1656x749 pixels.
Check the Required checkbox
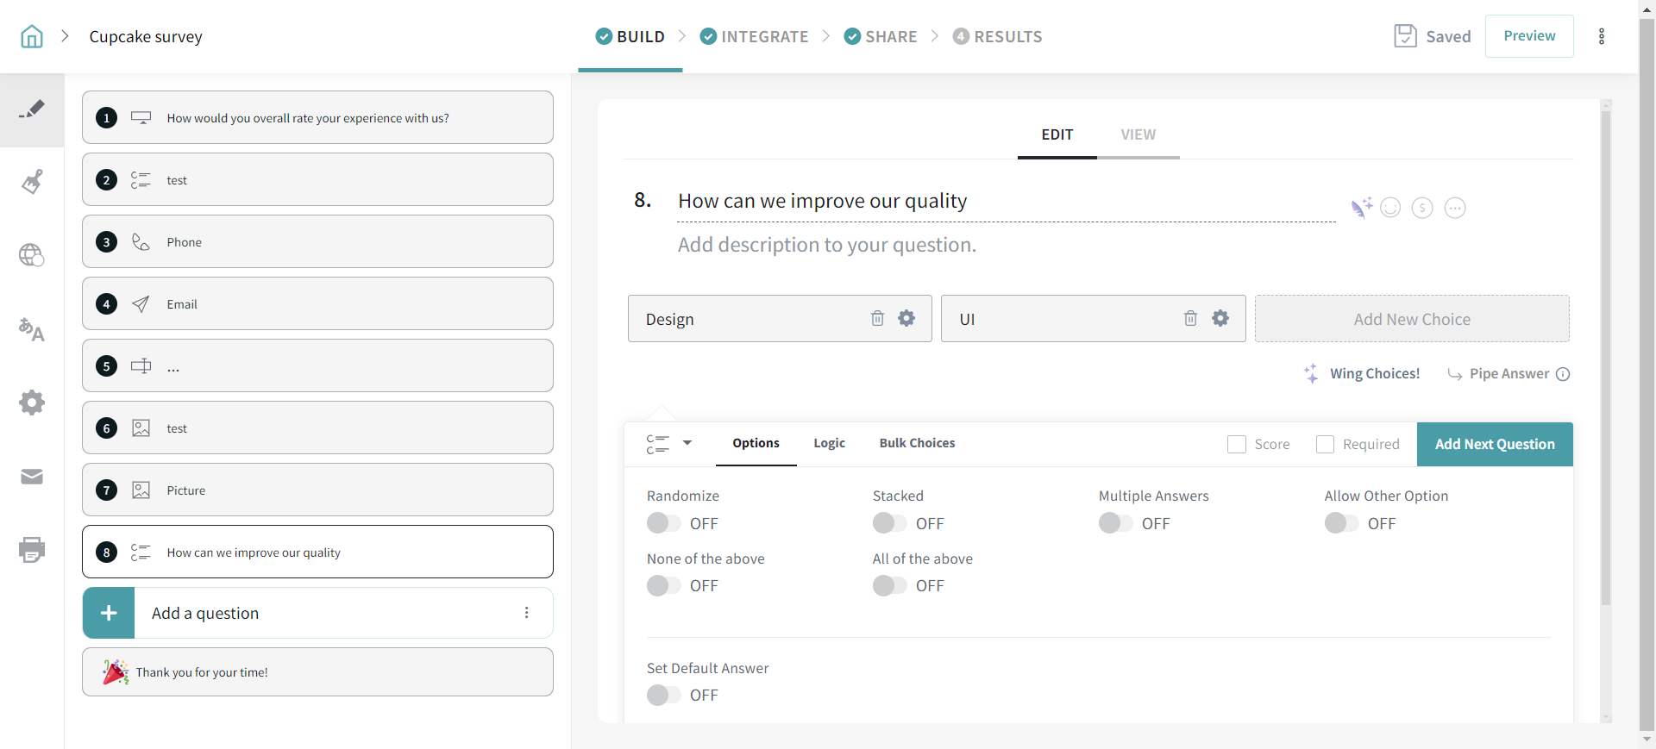tap(1325, 444)
